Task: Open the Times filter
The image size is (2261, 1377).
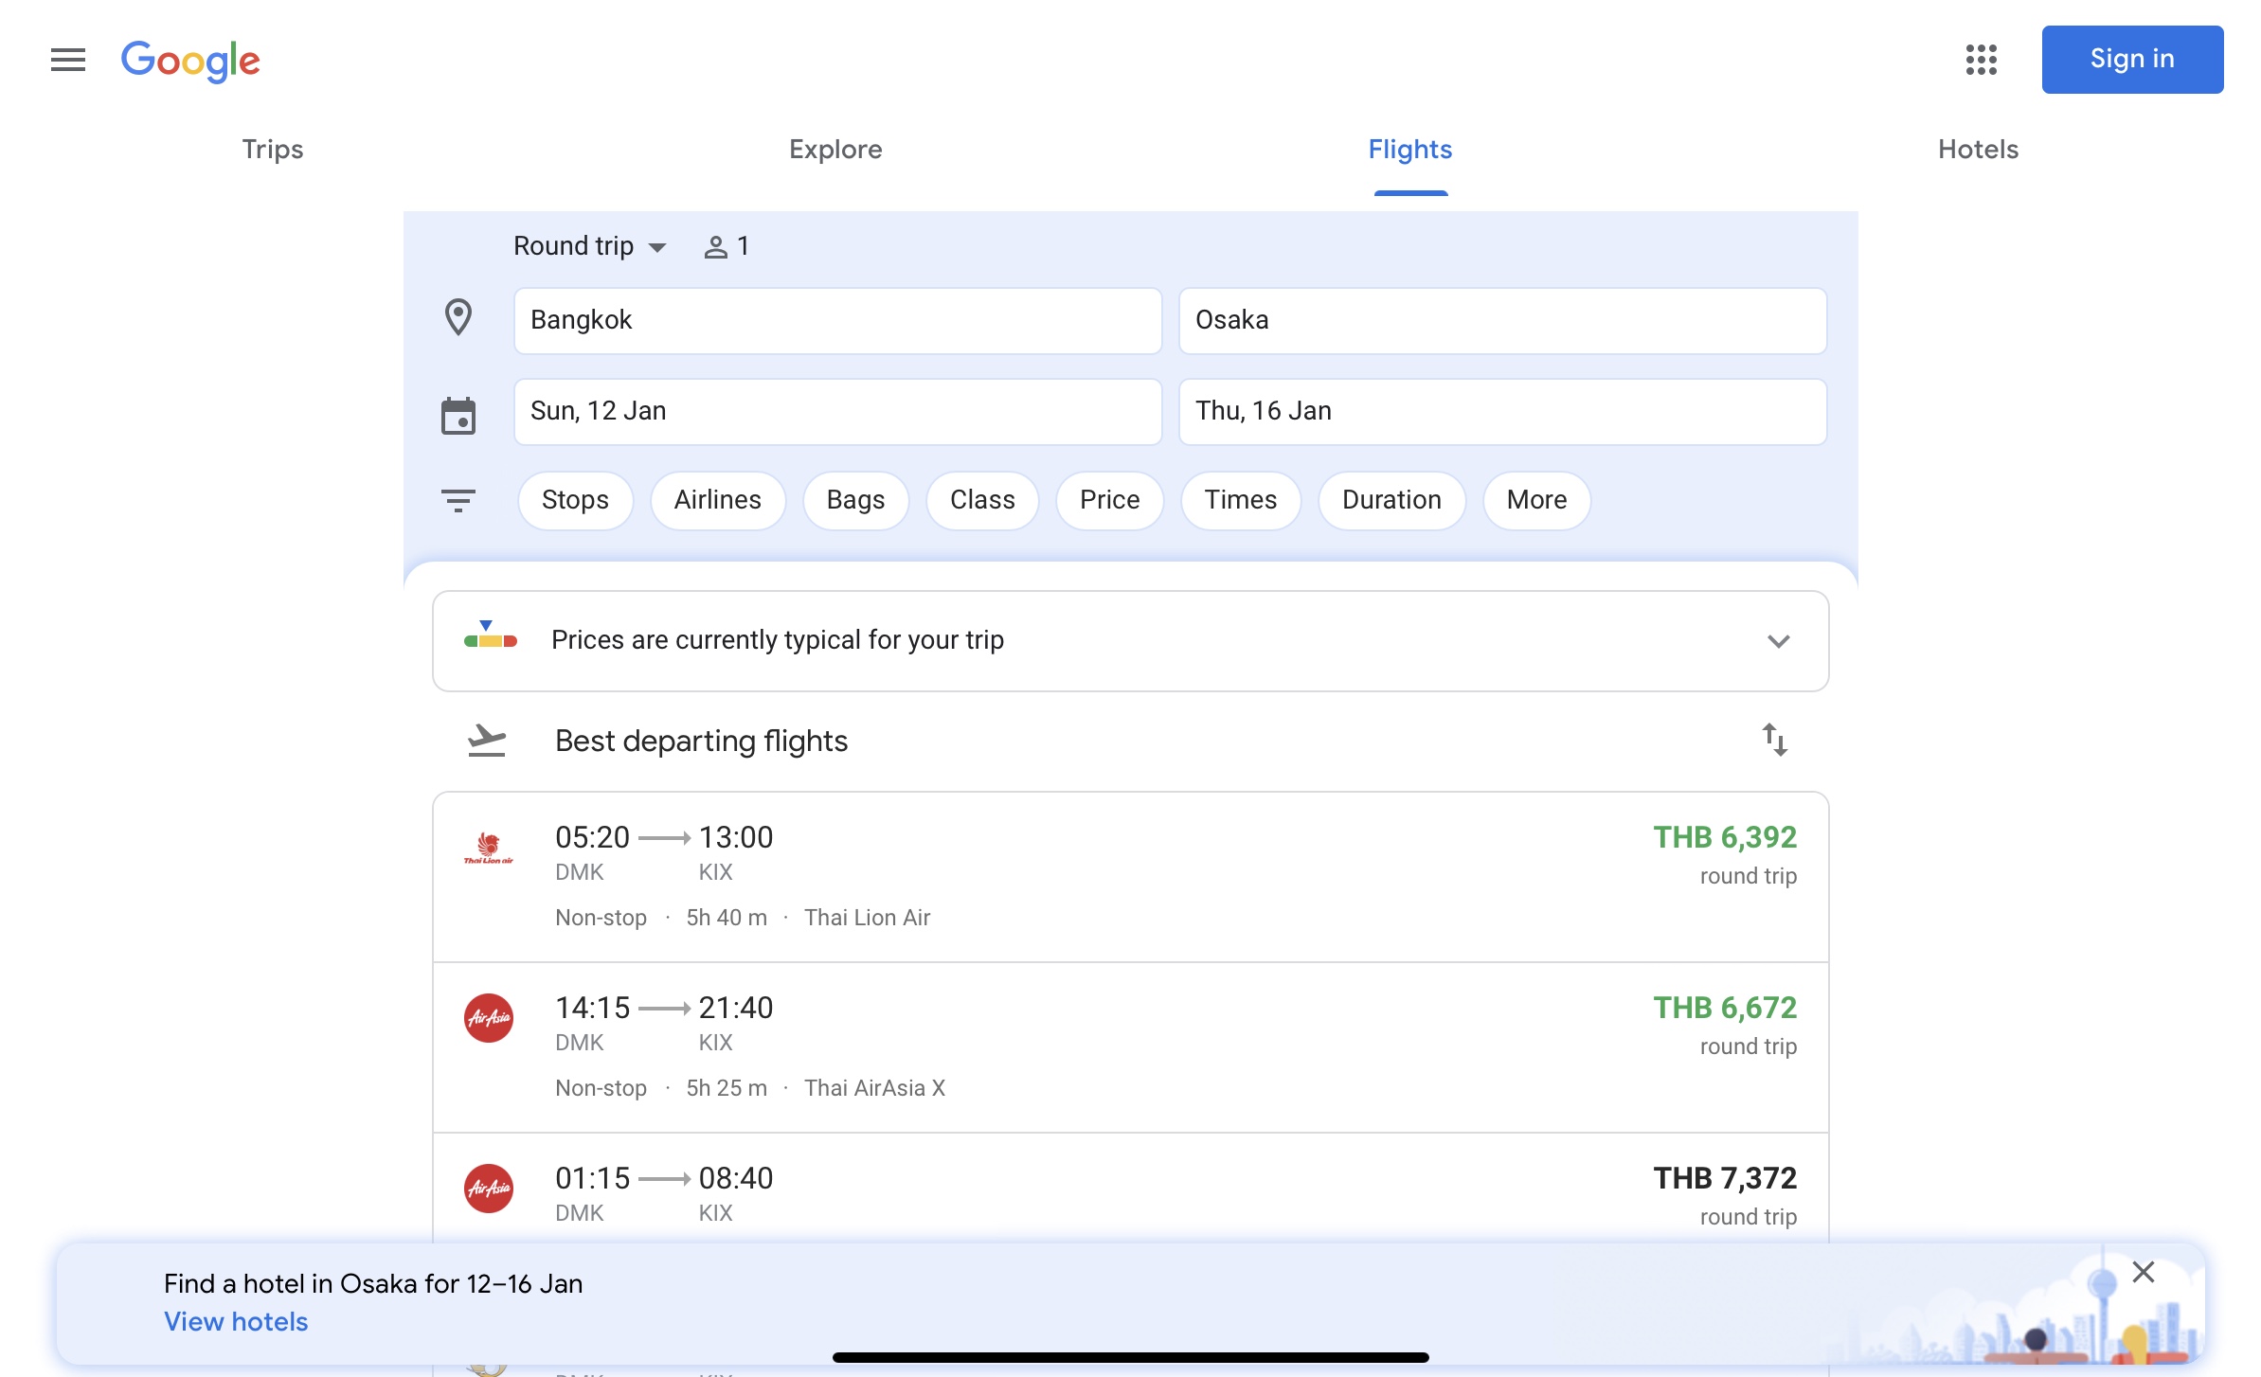Action: [1240, 500]
